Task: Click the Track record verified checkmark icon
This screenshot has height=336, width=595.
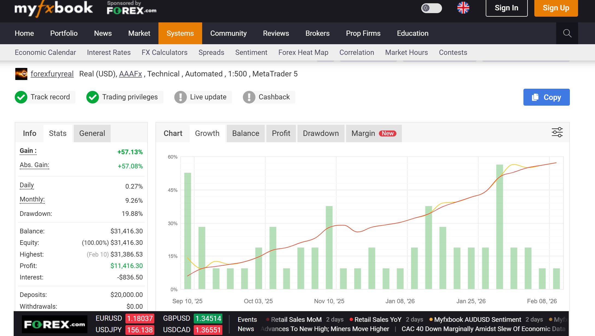Action: tap(21, 97)
